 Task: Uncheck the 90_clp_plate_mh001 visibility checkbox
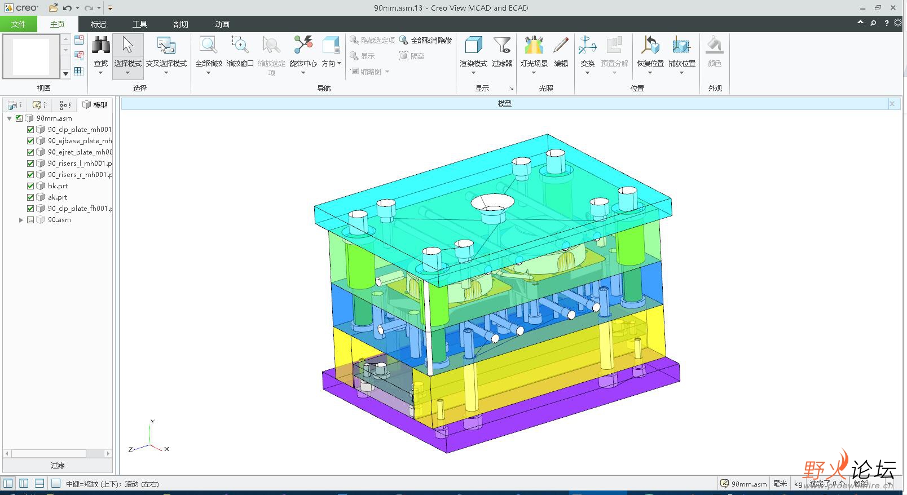(x=30, y=130)
